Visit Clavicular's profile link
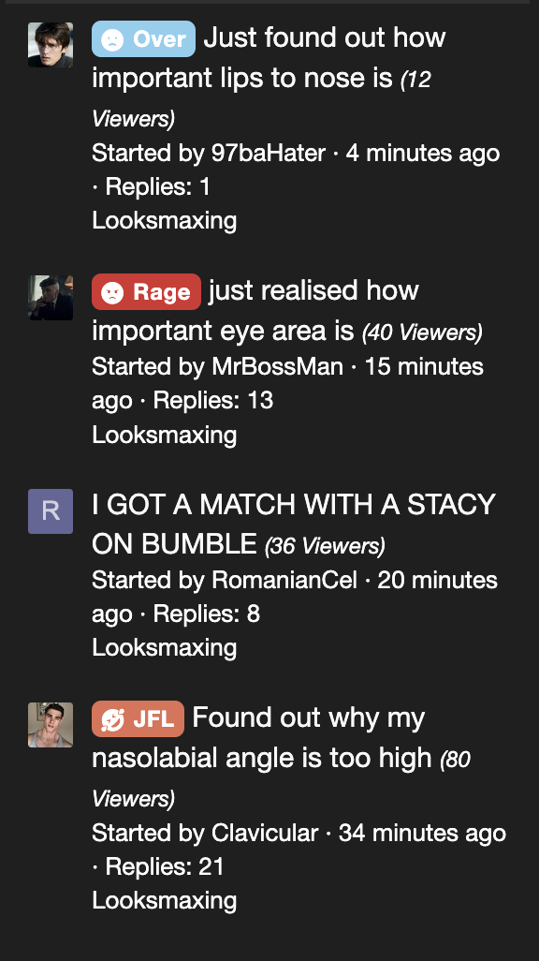Screen dimensions: 539x961 (x=265, y=833)
